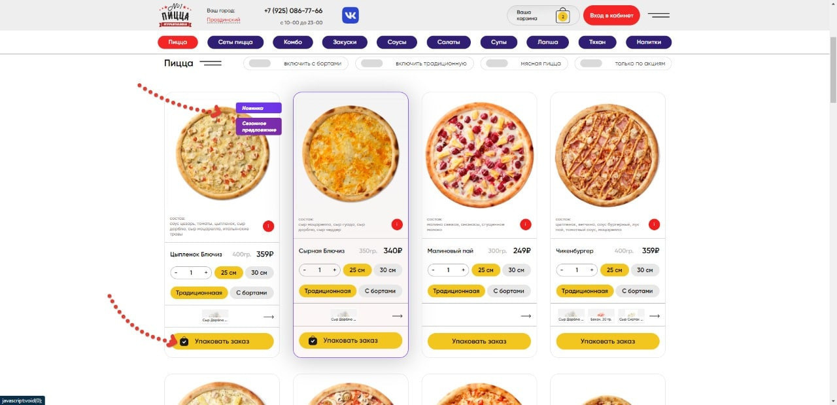Click red info icon on Чикенбургер card
Screen dimensions: 837x405
pyautogui.click(x=655, y=224)
